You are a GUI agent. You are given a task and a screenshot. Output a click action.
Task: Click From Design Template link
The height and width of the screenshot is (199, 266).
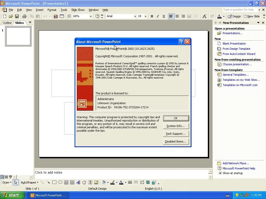pos(236,49)
